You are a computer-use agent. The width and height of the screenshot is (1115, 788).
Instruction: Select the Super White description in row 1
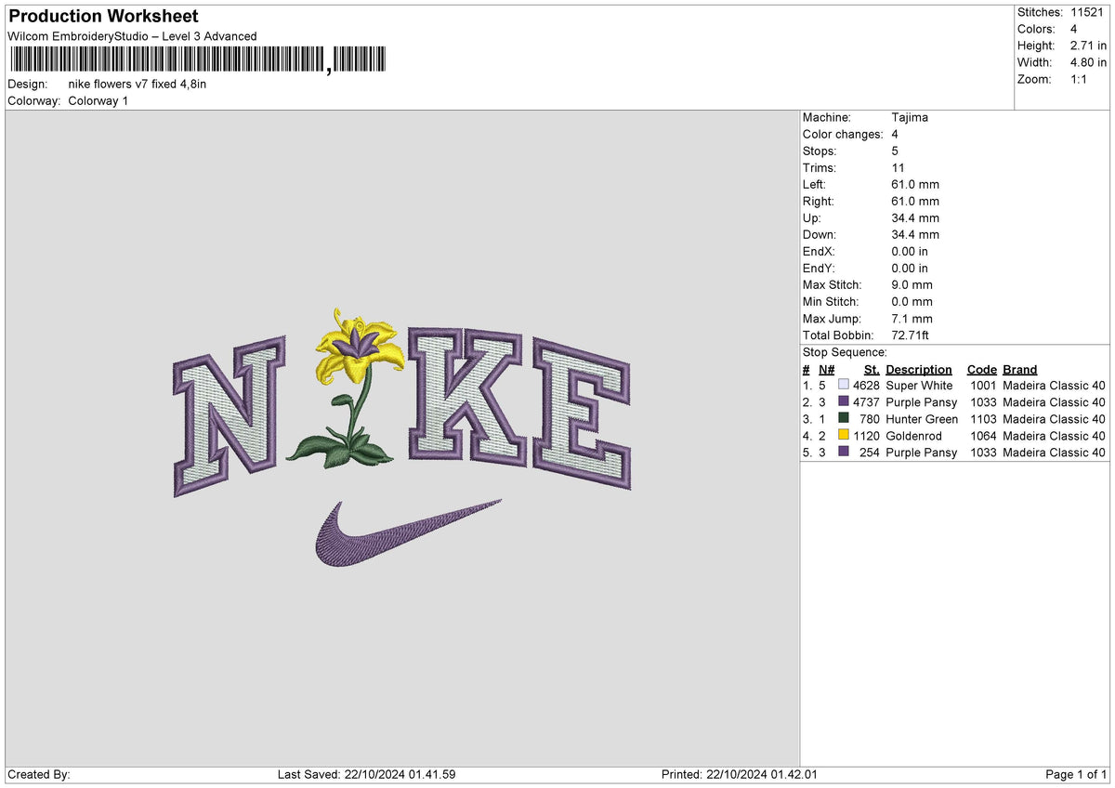point(919,386)
